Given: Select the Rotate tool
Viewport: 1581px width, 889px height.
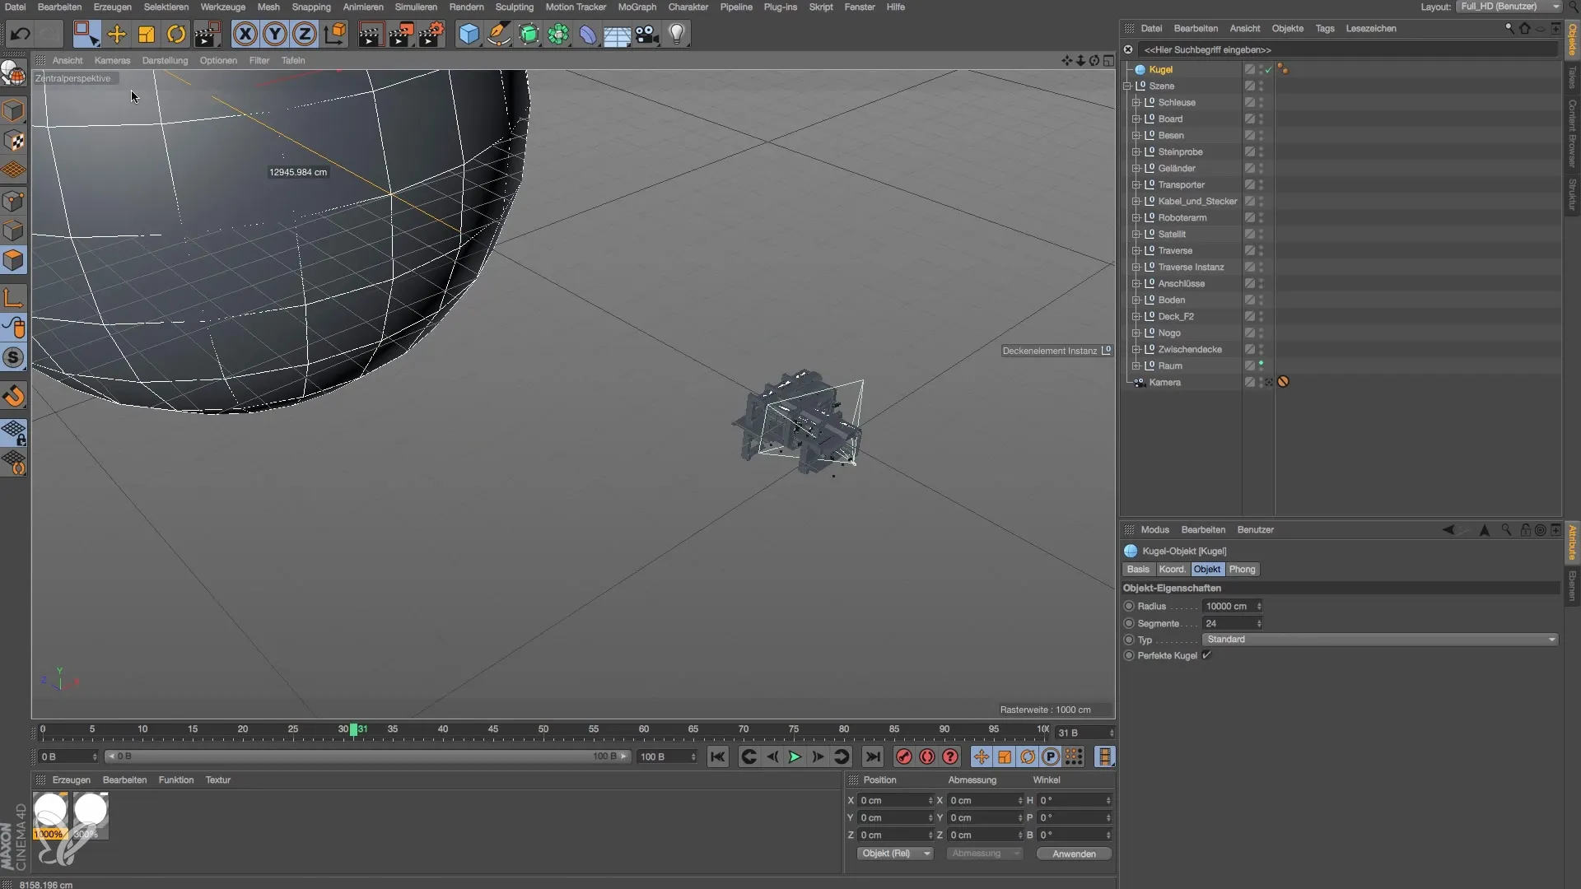Looking at the screenshot, I should coord(176,34).
